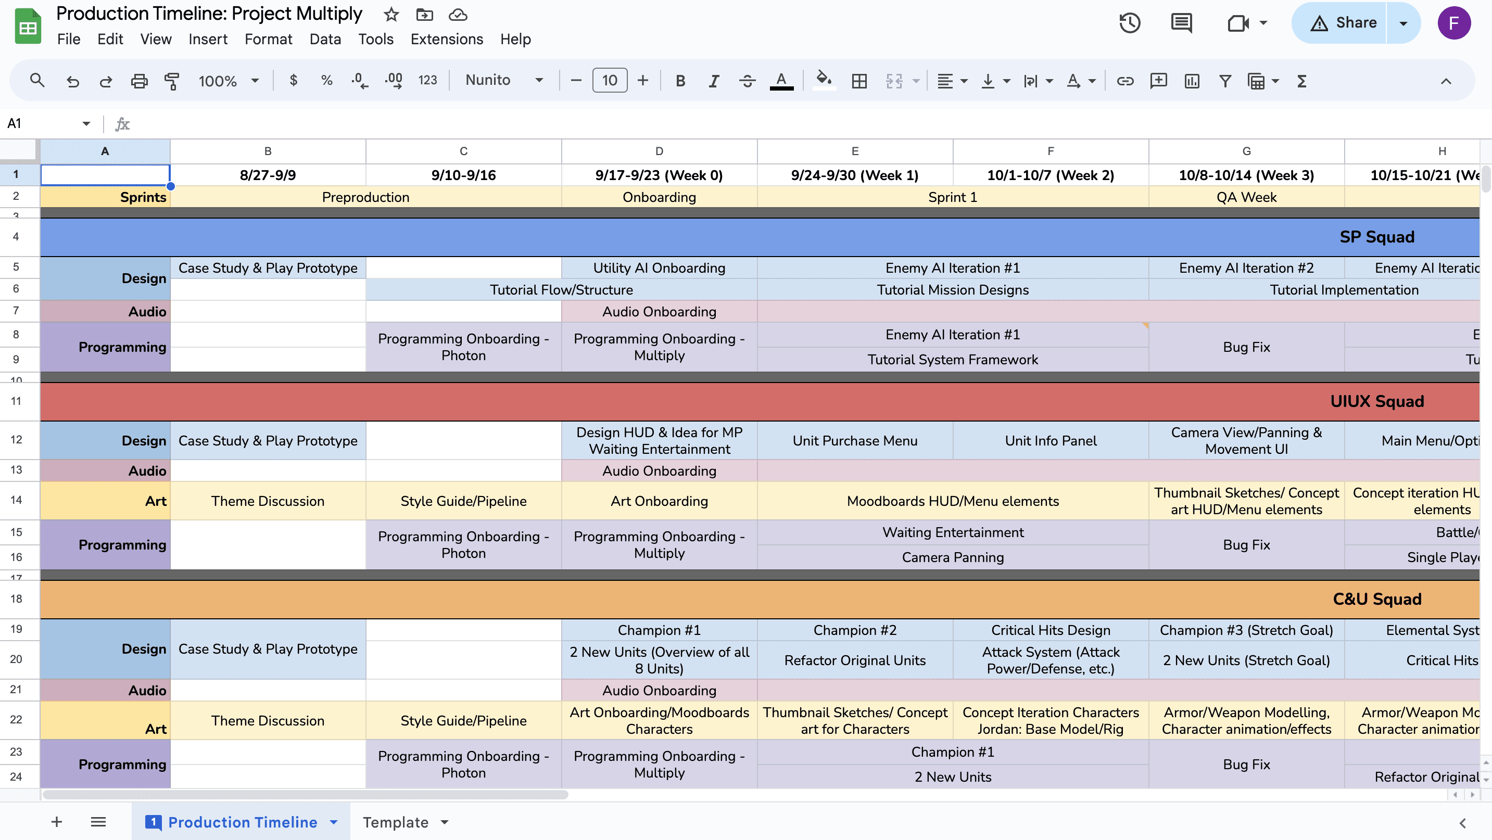Click the Share button
The image size is (1492, 840).
click(1343, 23)
